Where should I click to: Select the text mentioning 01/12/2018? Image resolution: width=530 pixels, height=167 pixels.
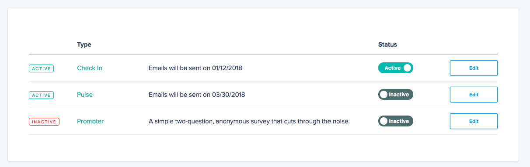[195, 68]
